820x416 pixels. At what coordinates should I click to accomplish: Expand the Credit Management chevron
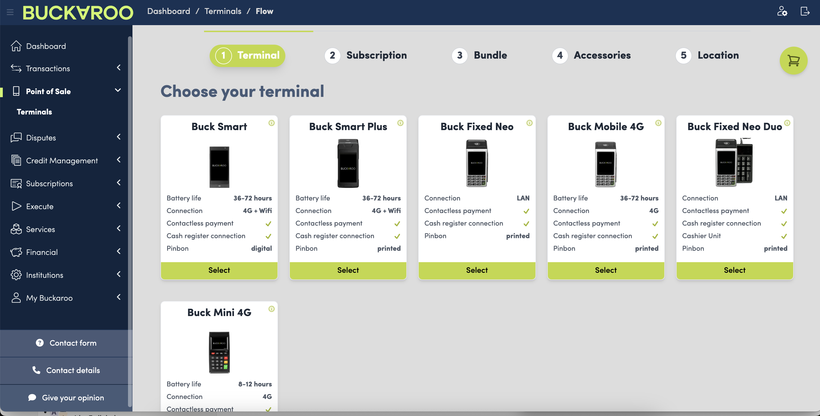119,160
